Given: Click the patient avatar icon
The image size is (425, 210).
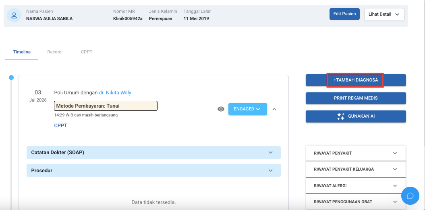Looking at the screenshot, I should click(x=14, y=15).
